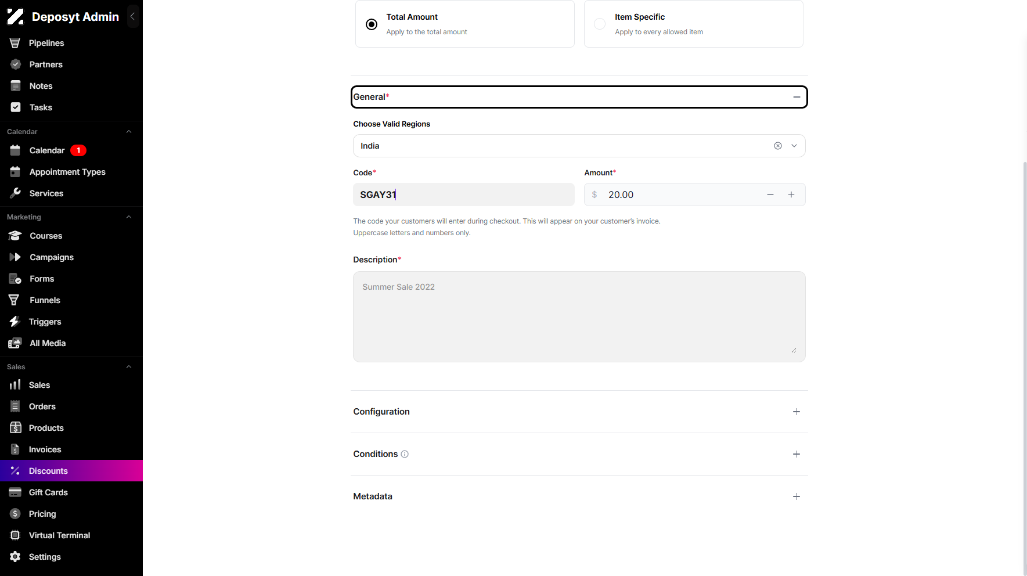This screenshot has height=576, width=1027.
Task: Click the Courses graduation cap icon
Action: (x=15, y=236)
